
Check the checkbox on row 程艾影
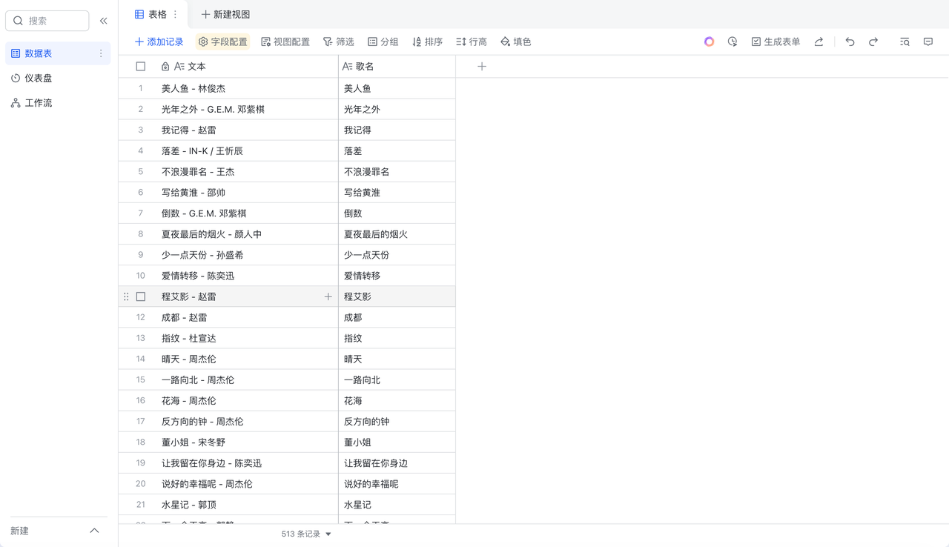pyautogui.click(x=140, y=296)
